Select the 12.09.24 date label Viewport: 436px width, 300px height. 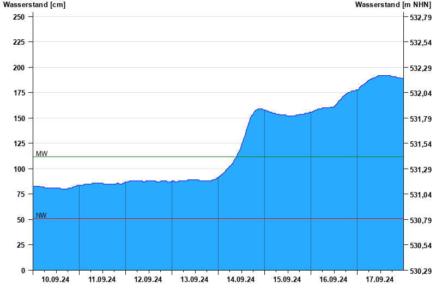pos(148,279)
